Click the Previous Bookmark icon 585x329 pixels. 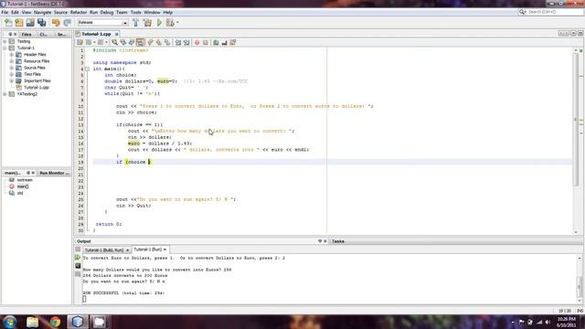pos(150,43)
